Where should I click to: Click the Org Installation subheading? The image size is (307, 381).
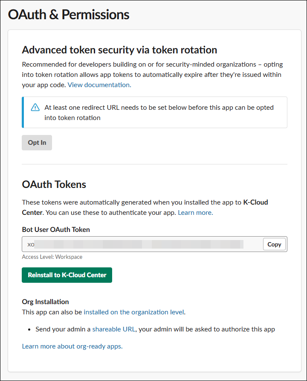click(x=45, y=302)
